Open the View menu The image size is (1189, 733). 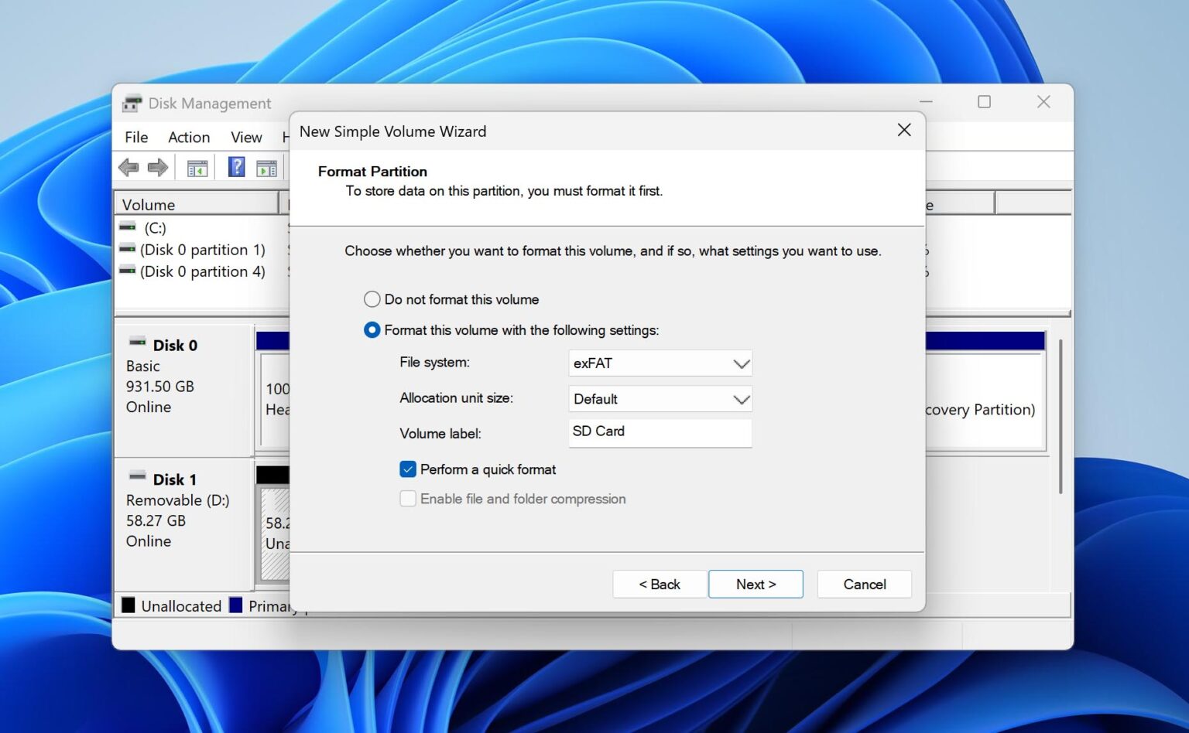coord(245,137)
